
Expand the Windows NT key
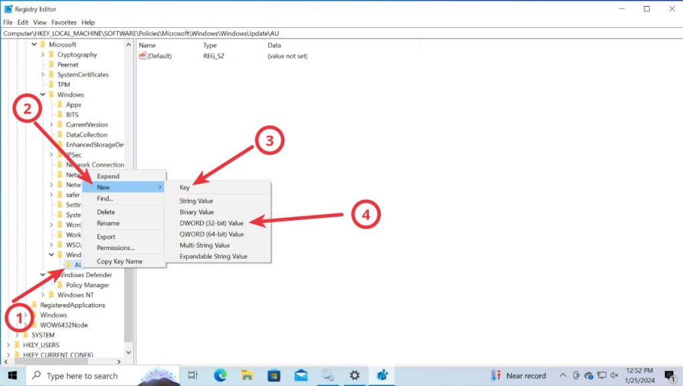43,295
